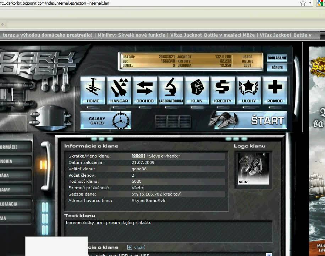
Task: Open GALAXY GATES
Action: pyautogui.click(x=106, y=120)
